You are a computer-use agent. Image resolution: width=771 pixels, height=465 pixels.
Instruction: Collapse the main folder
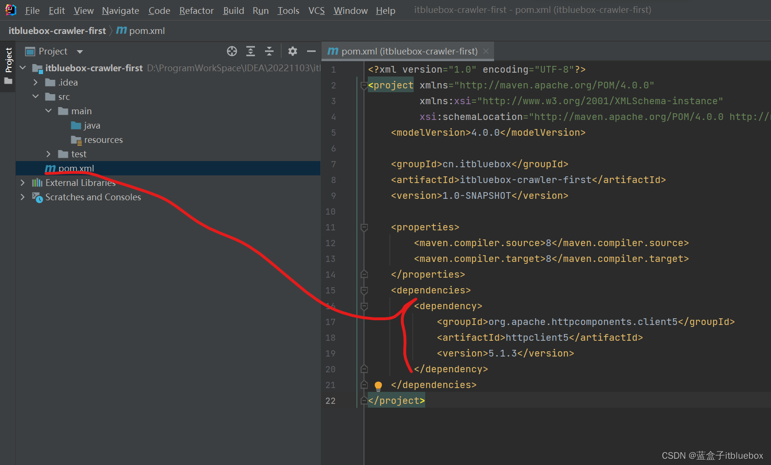(48, 111)
